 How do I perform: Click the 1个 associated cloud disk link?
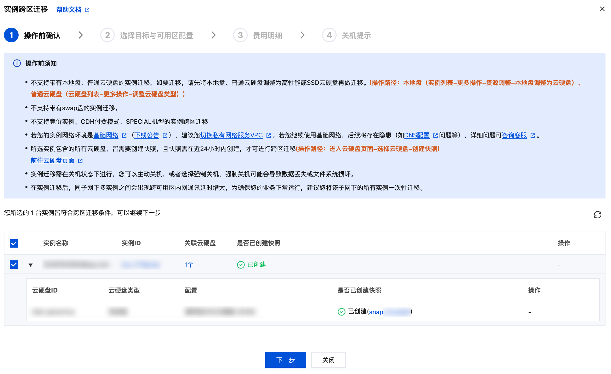click(189, 265)
